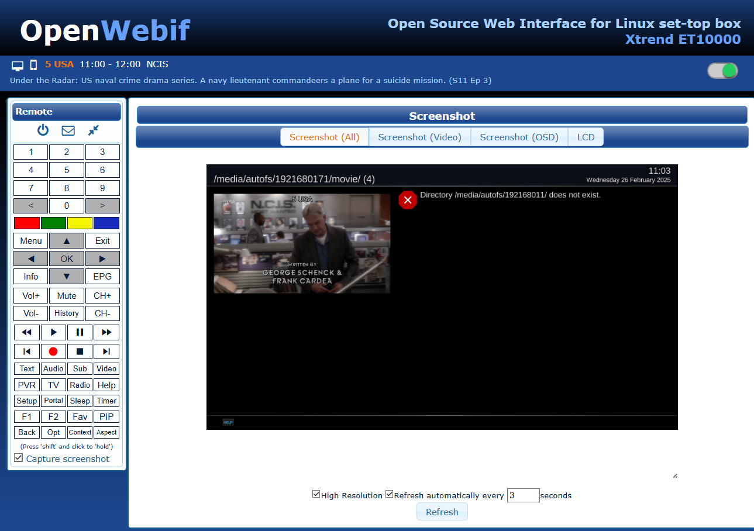Screen dimensions: 754x531
Task: Click the '>' next button beside 0
Action: click(102, 206)
